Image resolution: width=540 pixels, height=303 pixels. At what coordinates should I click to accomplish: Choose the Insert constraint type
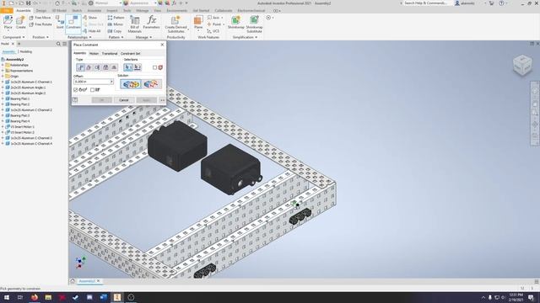click(105, 67)
